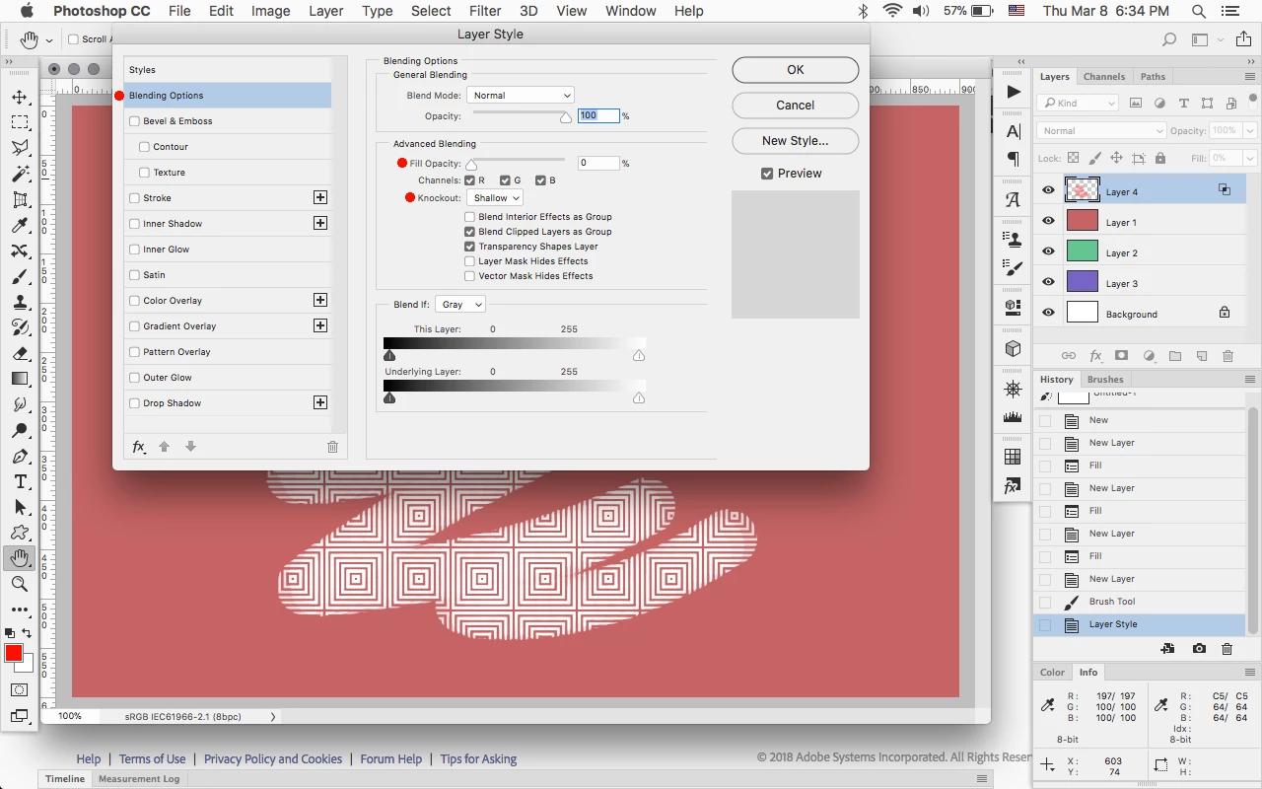The width and height of the screenshot is (1262, 789).
Task: Toggle the R channel checkbox
Action: coord(470,180)
